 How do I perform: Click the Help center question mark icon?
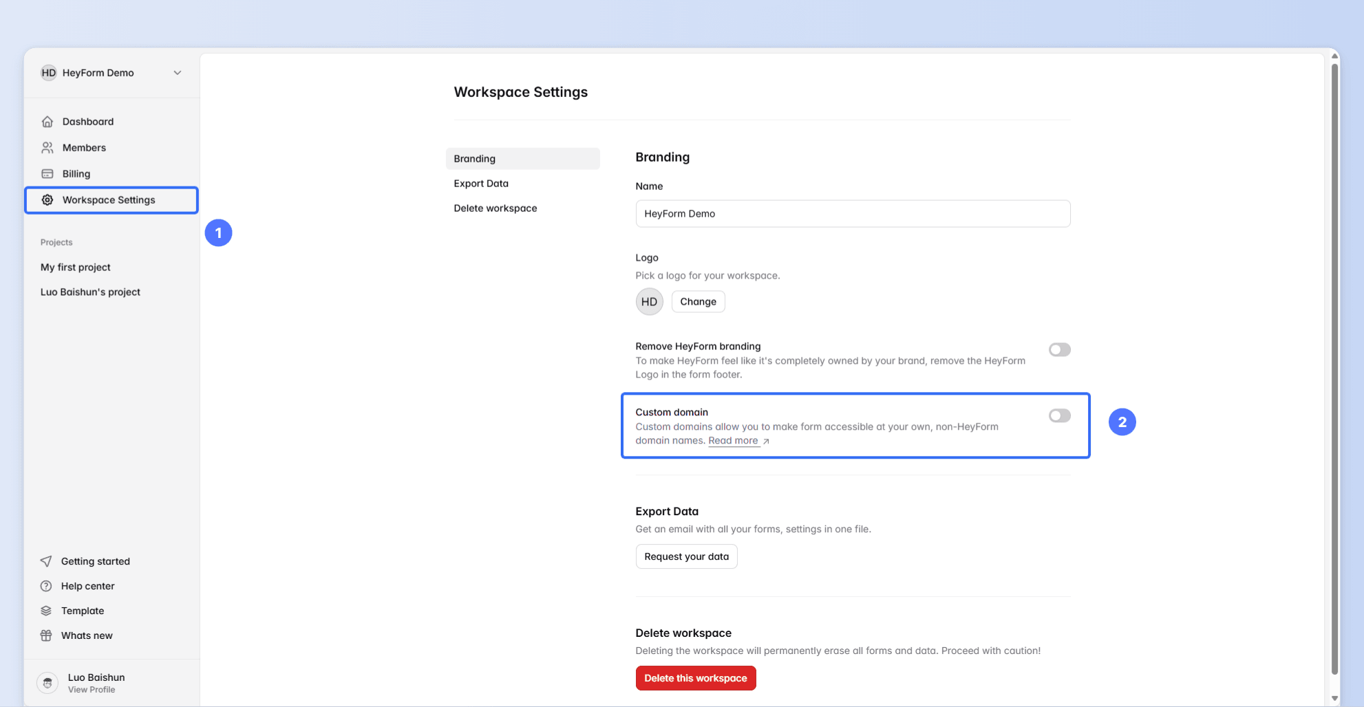pos(46,586)
